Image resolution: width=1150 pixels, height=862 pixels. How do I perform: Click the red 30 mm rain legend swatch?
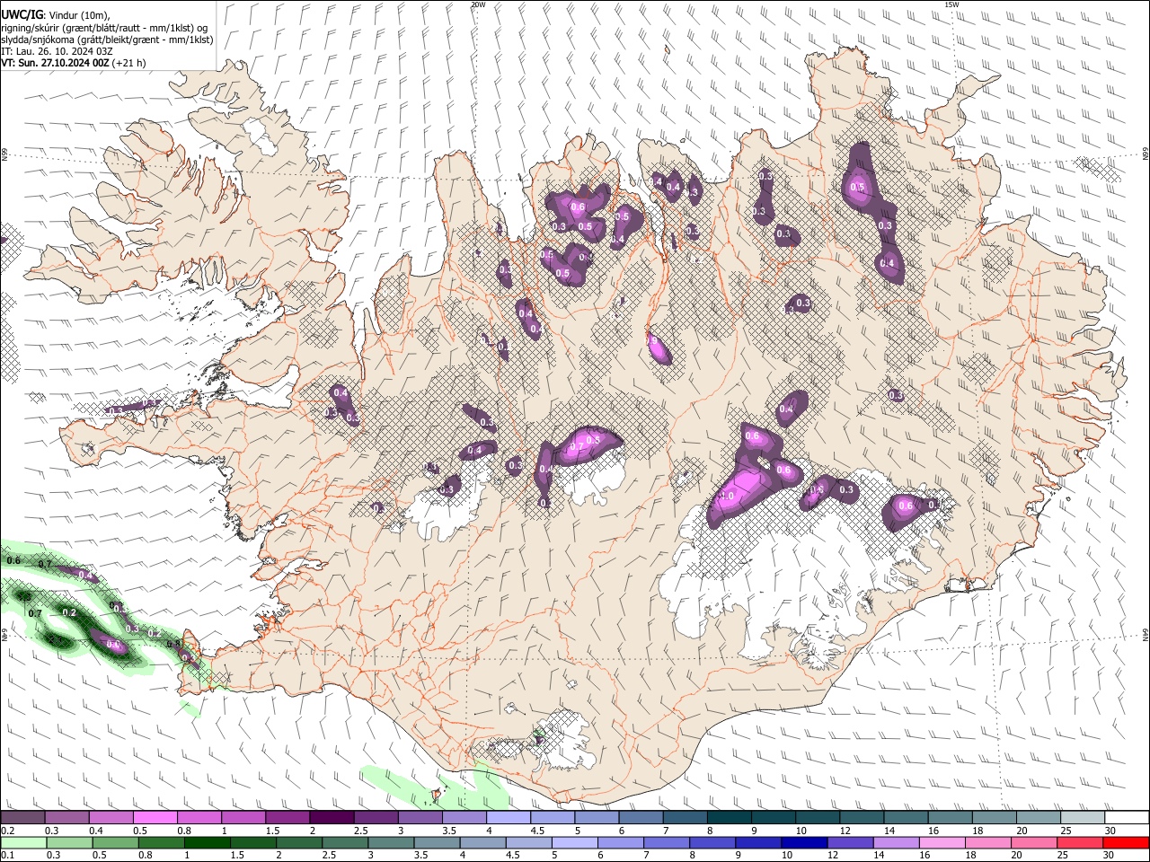pyautogui.click(x=1126, y=842)
